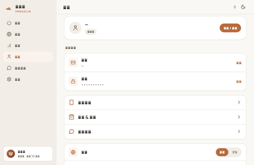Image resolution: width=254 pixels, height=165 pixels.
Task: Click the crown membership avatar icon
Action: (11, 154)
